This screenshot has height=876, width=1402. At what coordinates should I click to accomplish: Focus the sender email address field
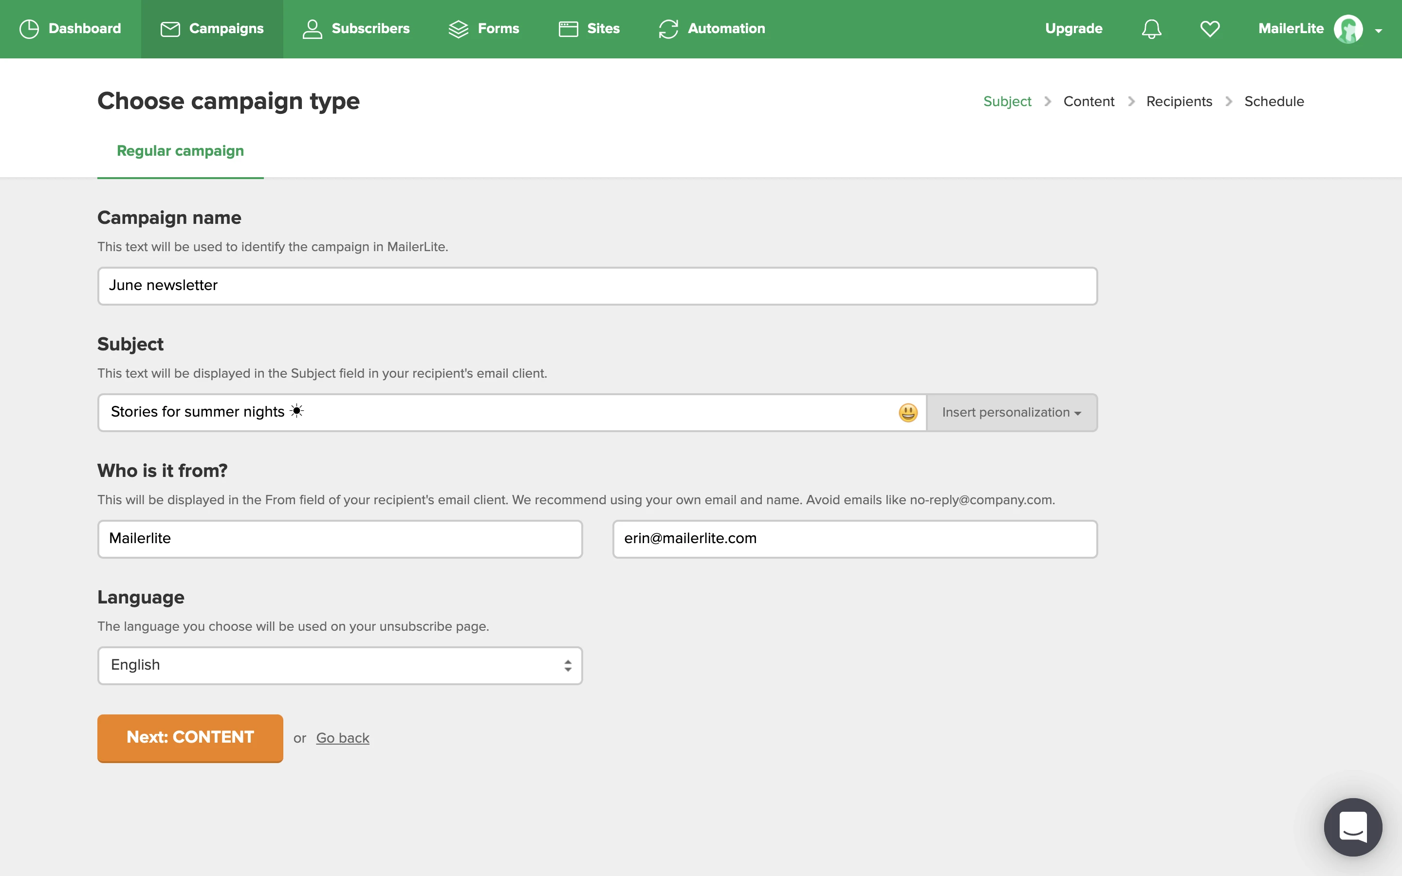(854, 539)
